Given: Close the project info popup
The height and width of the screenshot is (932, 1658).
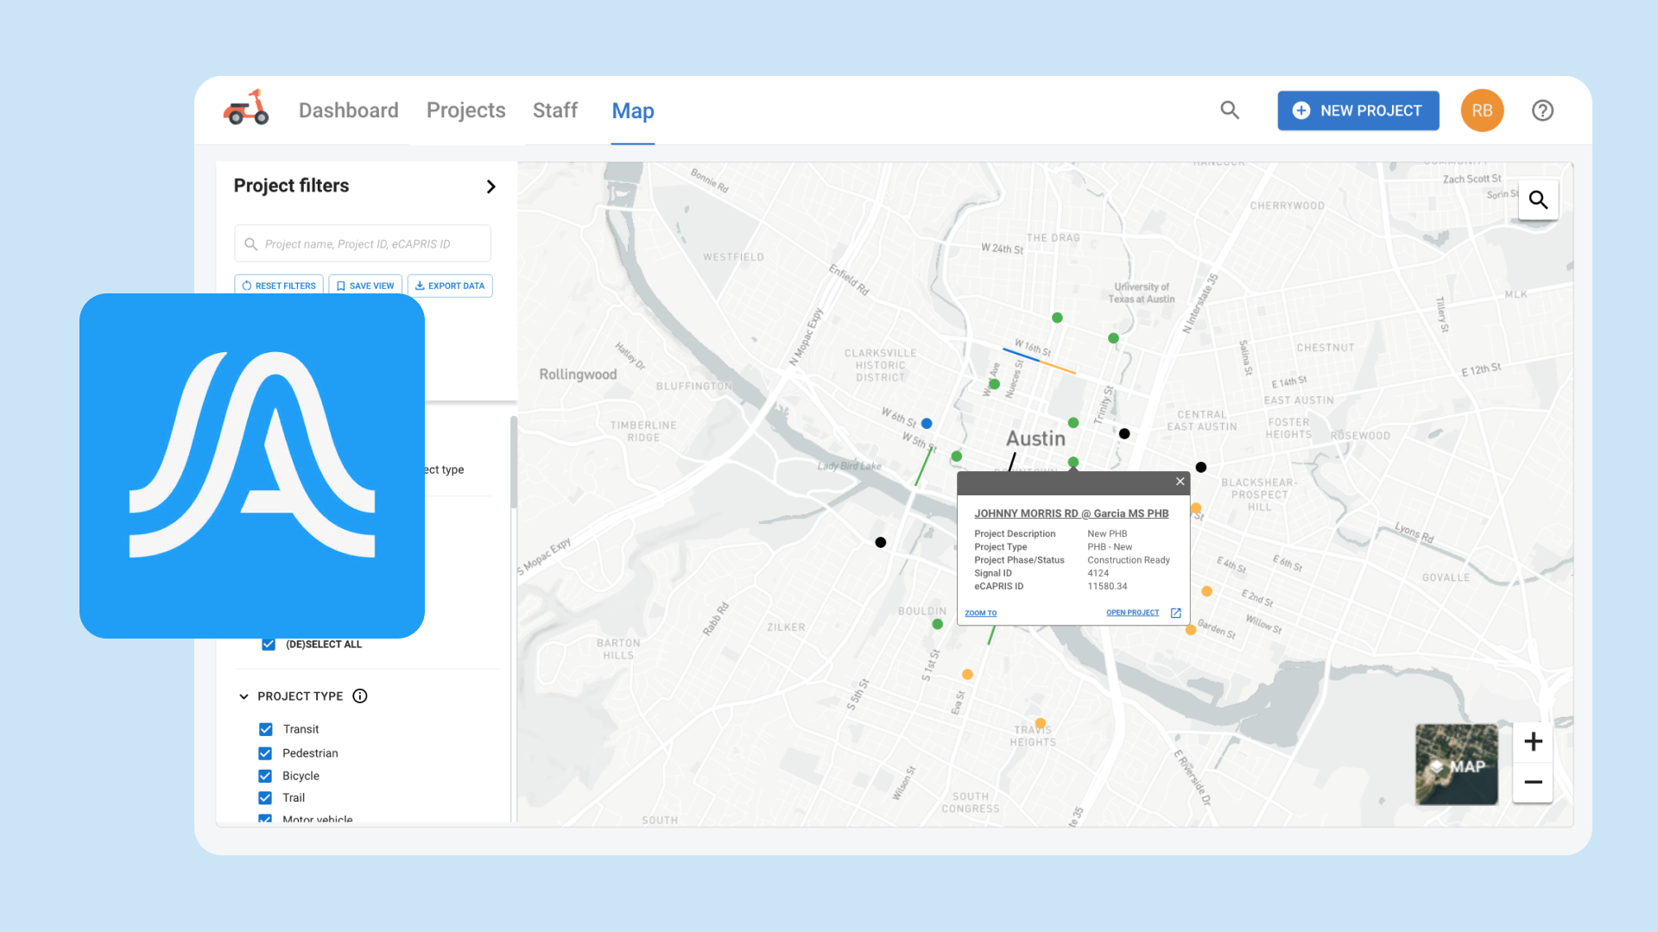Looking at the screenshot, I should [x=1180, y=482].
